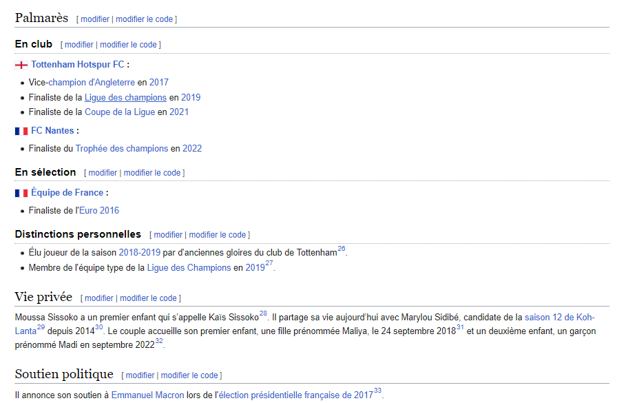
Task: Open the 2021 link
Action: [x=179, y=112]
